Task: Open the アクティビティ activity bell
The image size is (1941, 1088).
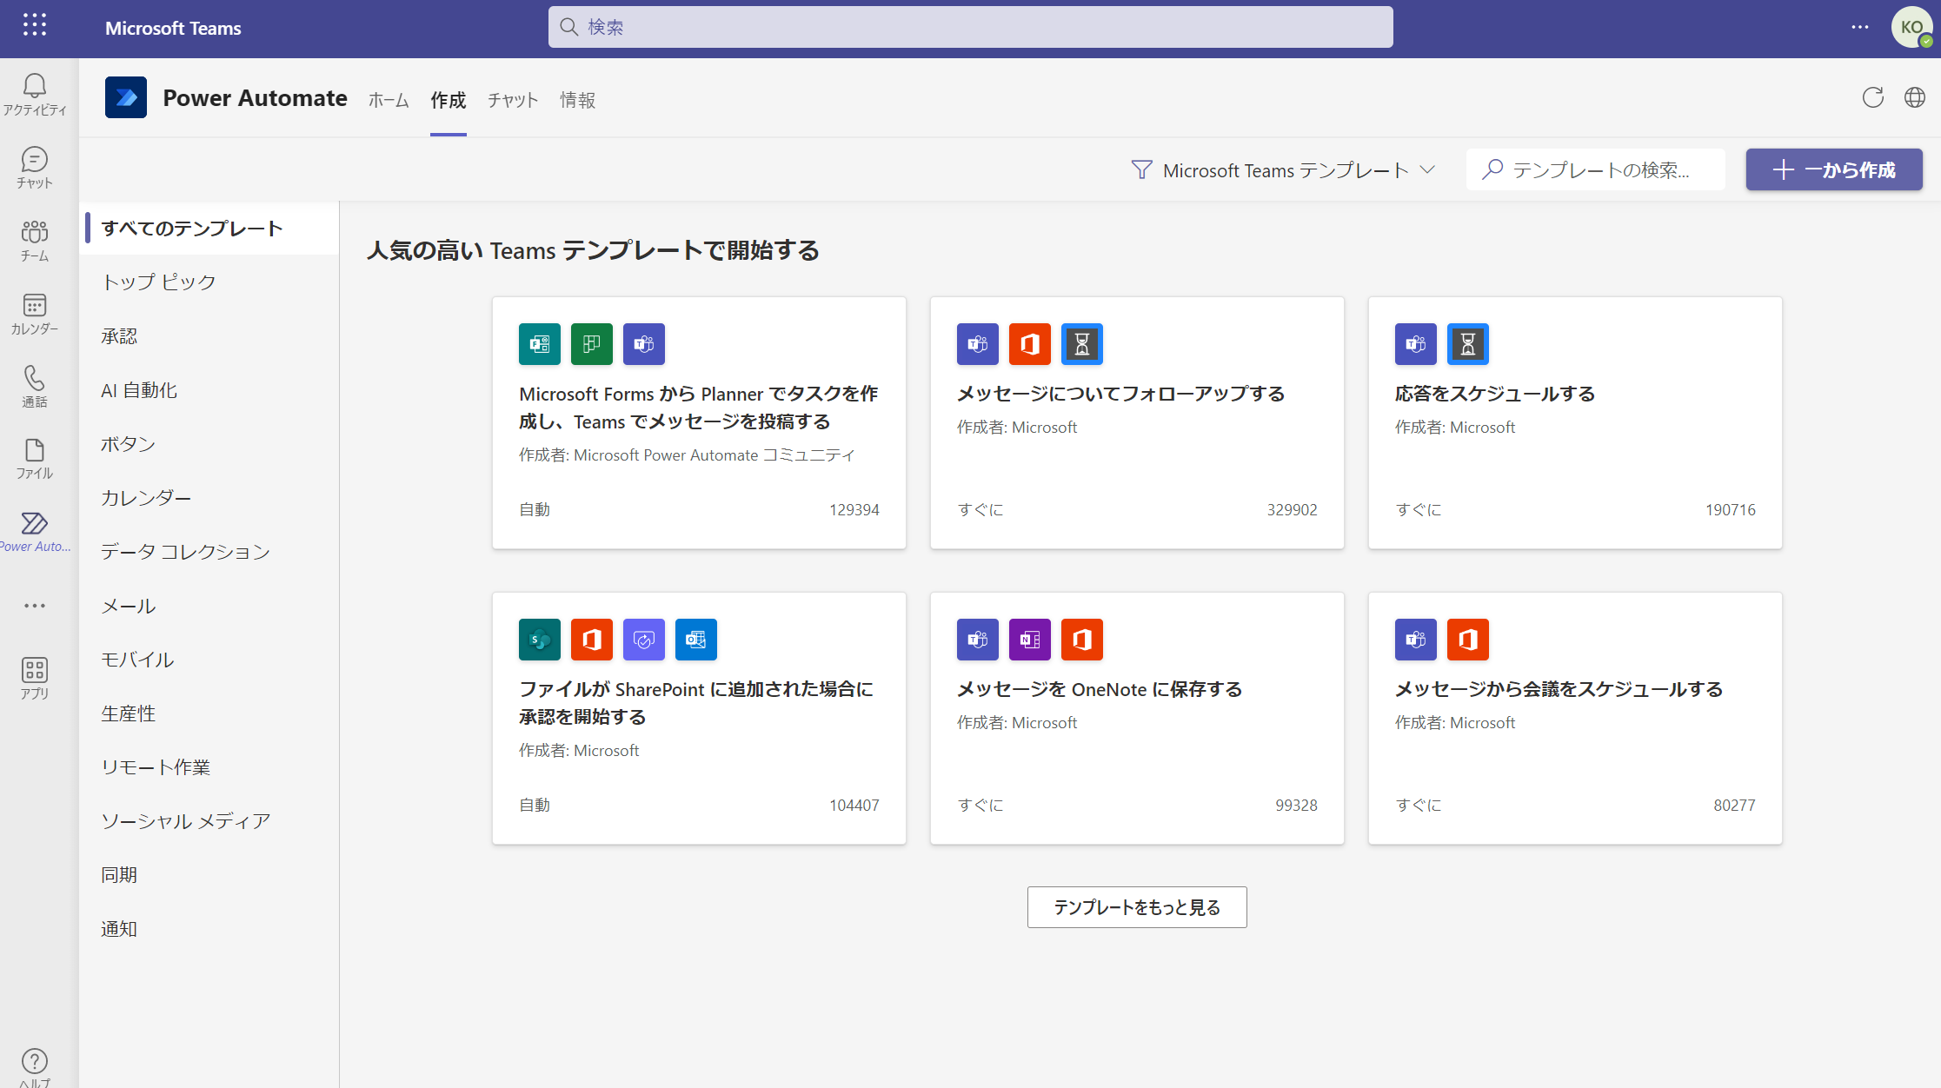Action: click(35, 94)
